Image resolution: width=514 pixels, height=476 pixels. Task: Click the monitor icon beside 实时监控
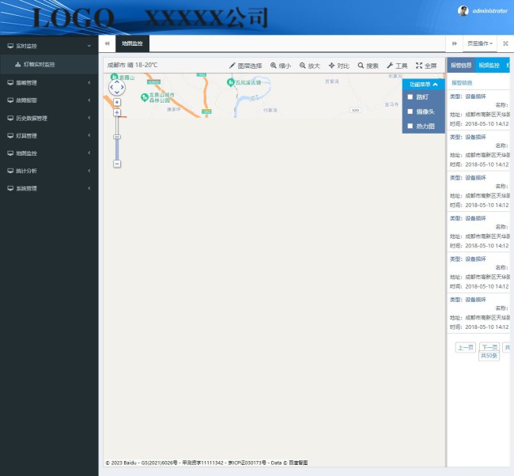tap(10, 46)
